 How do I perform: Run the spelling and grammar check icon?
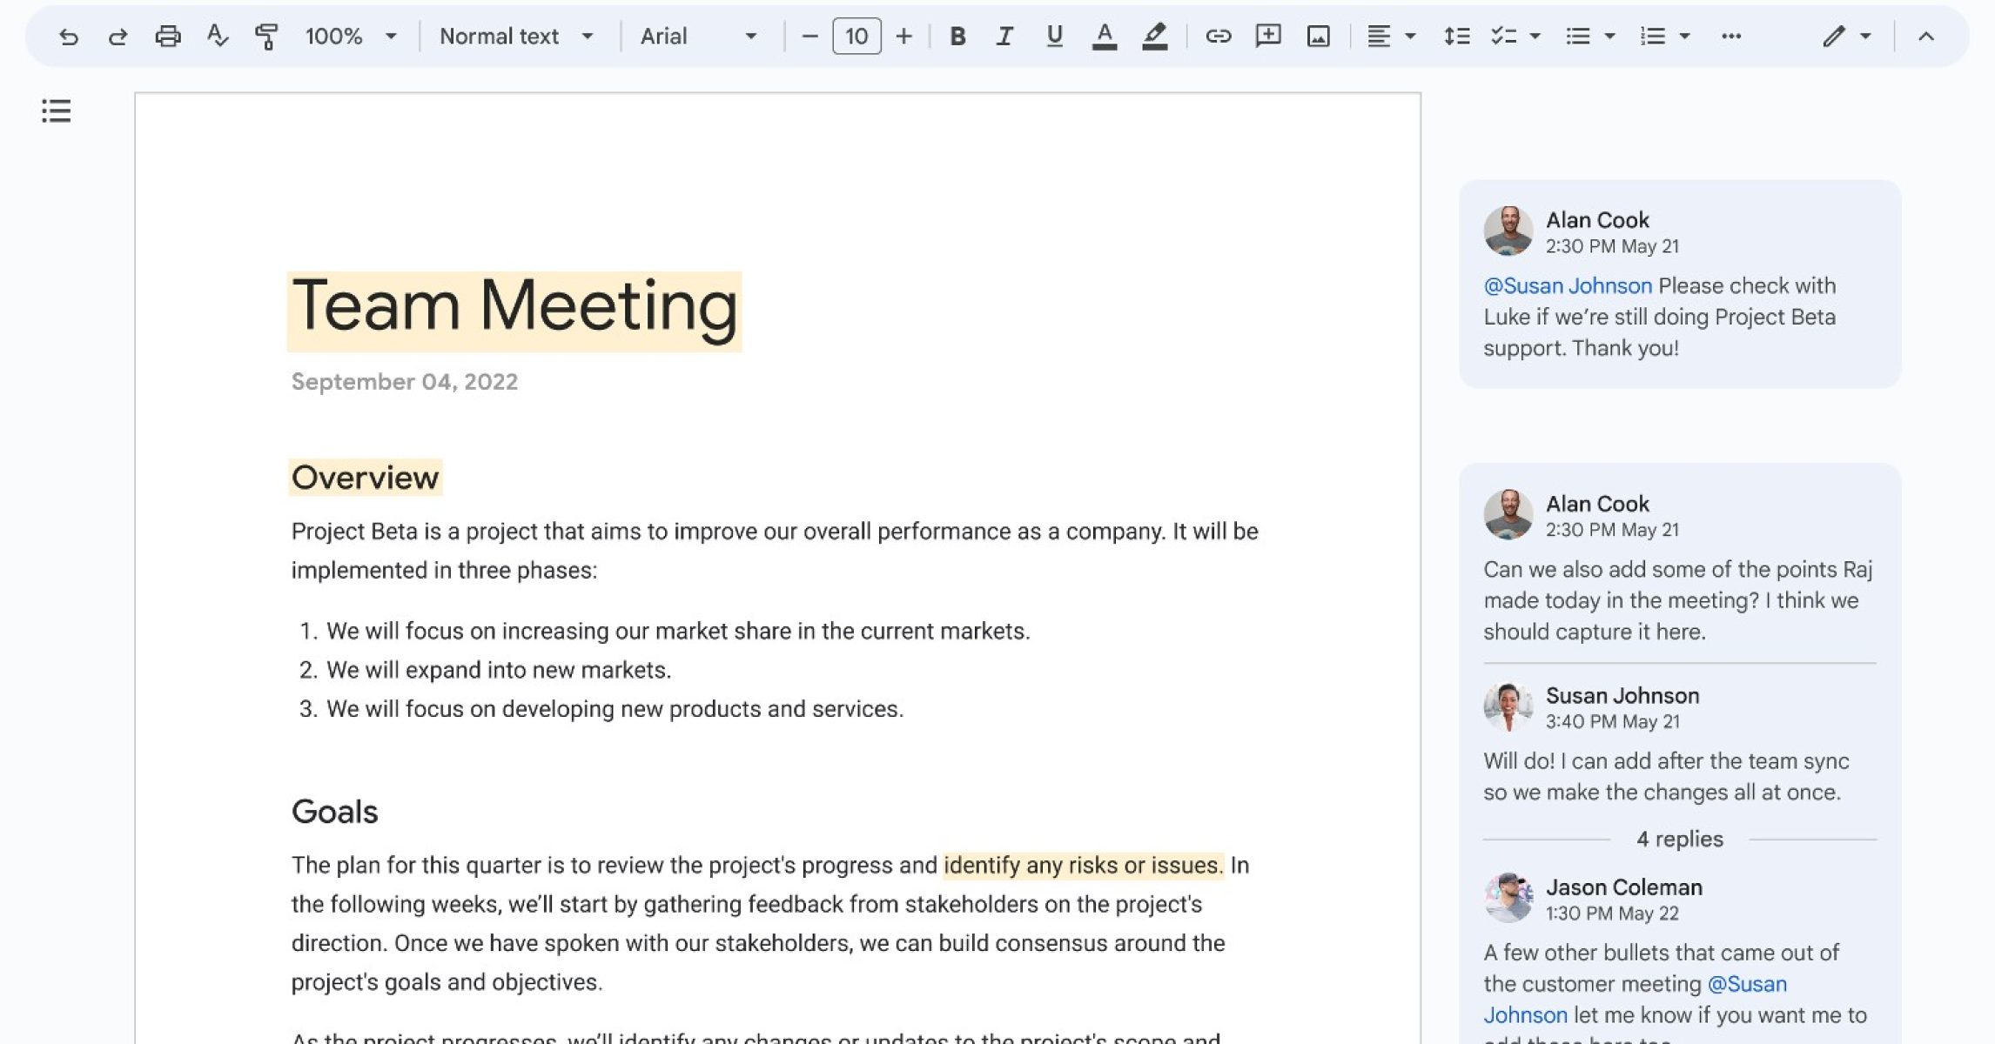pyautogui.click(x=217, y=37)
